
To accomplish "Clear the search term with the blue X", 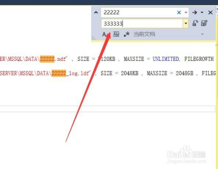I will pos(179,13).
